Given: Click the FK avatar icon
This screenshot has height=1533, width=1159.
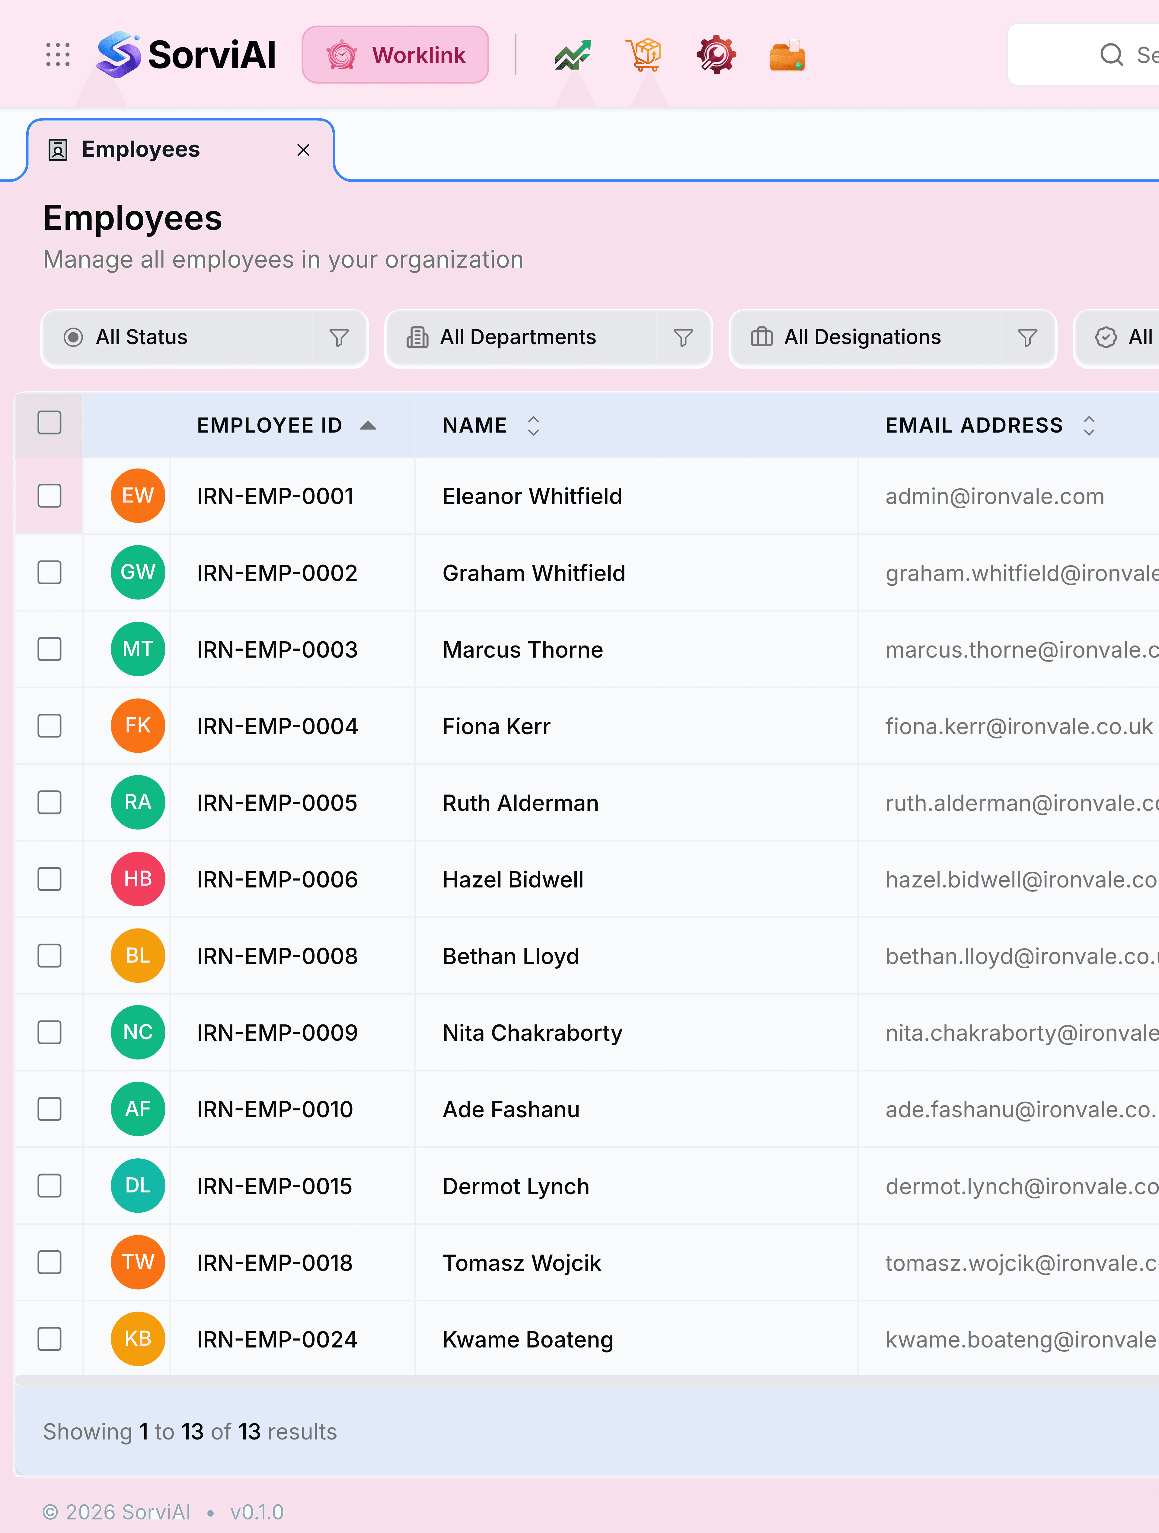Looking at the screenshot, I should coord(138,725).
